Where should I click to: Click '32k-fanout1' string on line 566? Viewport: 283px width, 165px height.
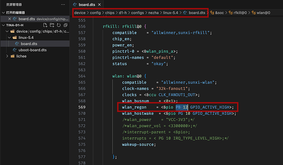click(x=172, y=88)
